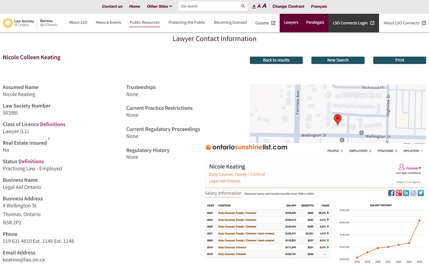Click the Back to results button
Screen dimensions: 429x264
276,60
